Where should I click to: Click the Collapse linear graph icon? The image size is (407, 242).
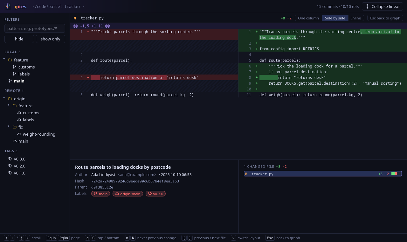point(367,6)
